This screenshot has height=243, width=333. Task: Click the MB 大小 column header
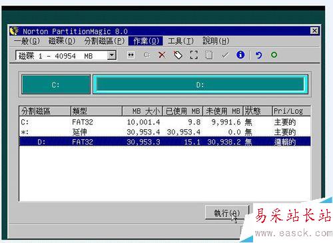[x=143, y=111]
